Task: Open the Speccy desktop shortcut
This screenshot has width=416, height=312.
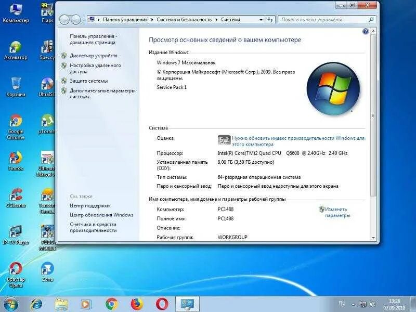Action: click(47, 50)
